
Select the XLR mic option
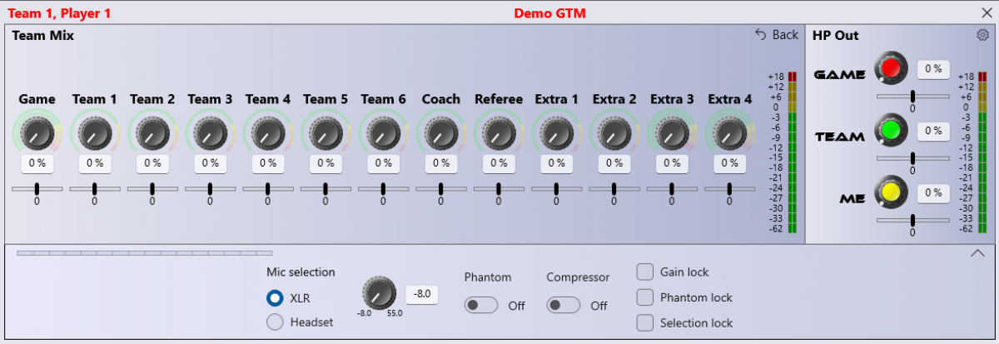coord(275,298)
